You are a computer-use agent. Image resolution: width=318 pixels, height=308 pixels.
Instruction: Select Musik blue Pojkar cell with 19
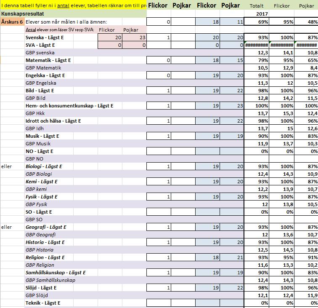[x=232, y=136]
